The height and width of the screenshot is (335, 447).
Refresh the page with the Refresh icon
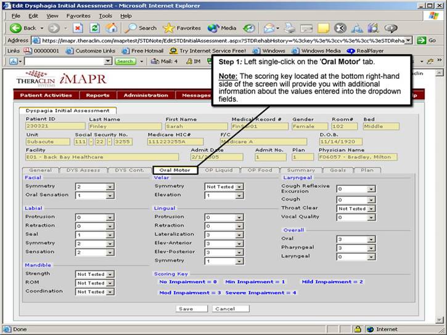[x=95, y=28]
